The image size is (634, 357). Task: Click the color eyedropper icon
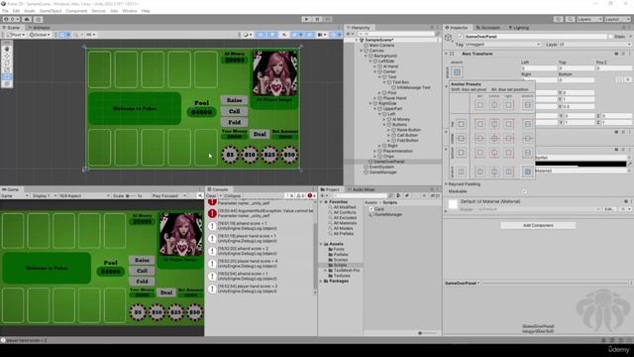tap(629, 164)
